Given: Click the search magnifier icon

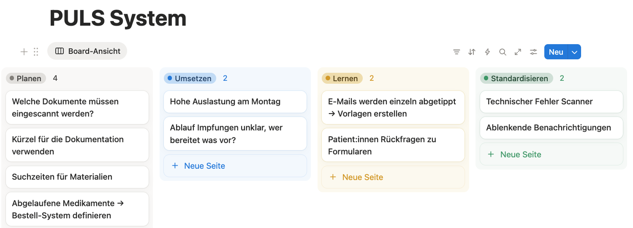Looking at the screenshot, I should pyautogui.click(x=503, y=52).
